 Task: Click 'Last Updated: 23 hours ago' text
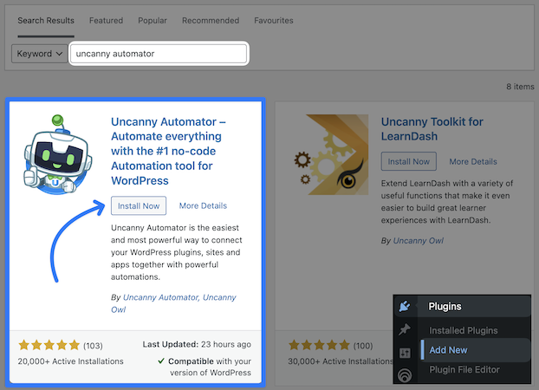click(x=197, y=344)
